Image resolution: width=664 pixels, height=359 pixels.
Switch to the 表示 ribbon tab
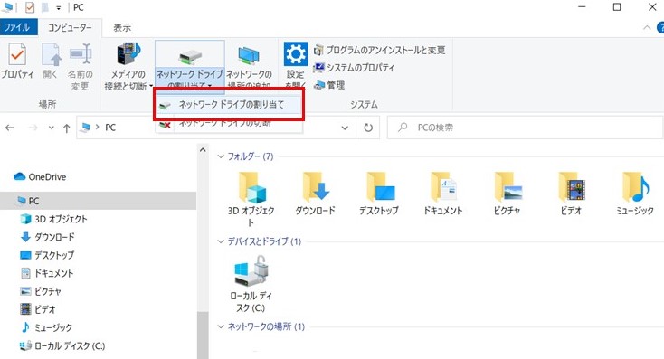(122, 28)
